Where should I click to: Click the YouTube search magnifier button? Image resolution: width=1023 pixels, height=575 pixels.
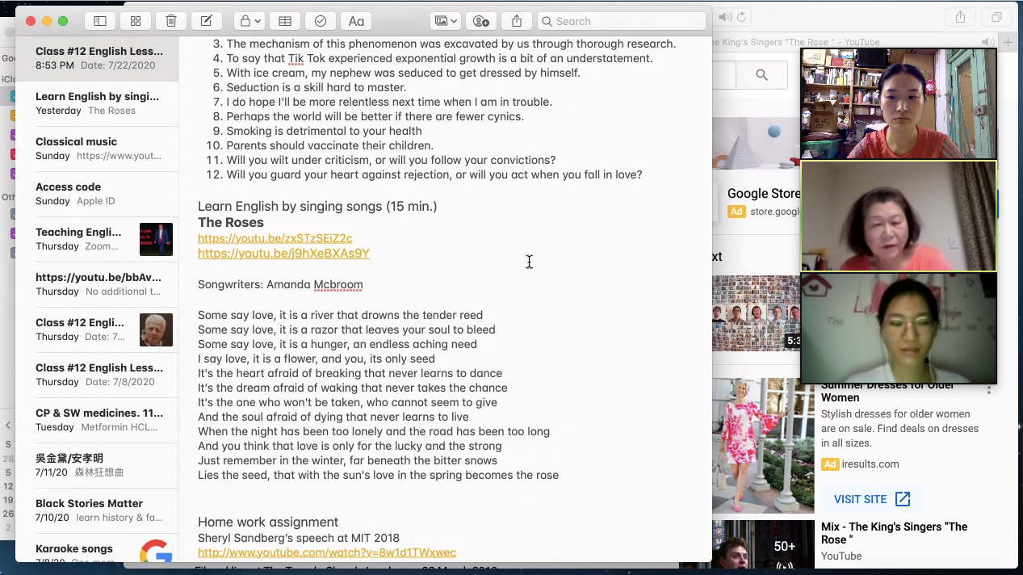[761, 75]
